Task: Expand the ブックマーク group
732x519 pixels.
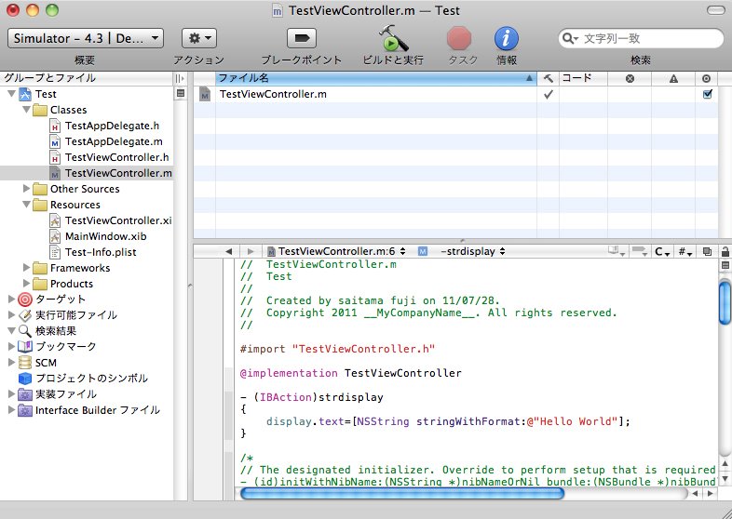Action: [12, 347]
